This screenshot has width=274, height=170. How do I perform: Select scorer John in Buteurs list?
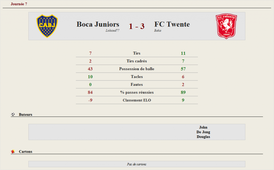point(203,127)
